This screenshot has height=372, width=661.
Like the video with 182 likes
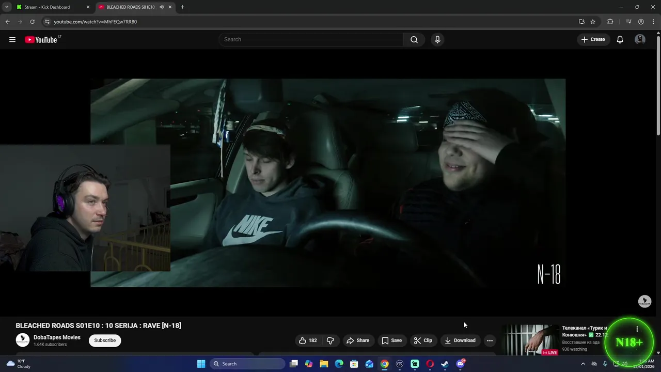[x=308, y=340]
